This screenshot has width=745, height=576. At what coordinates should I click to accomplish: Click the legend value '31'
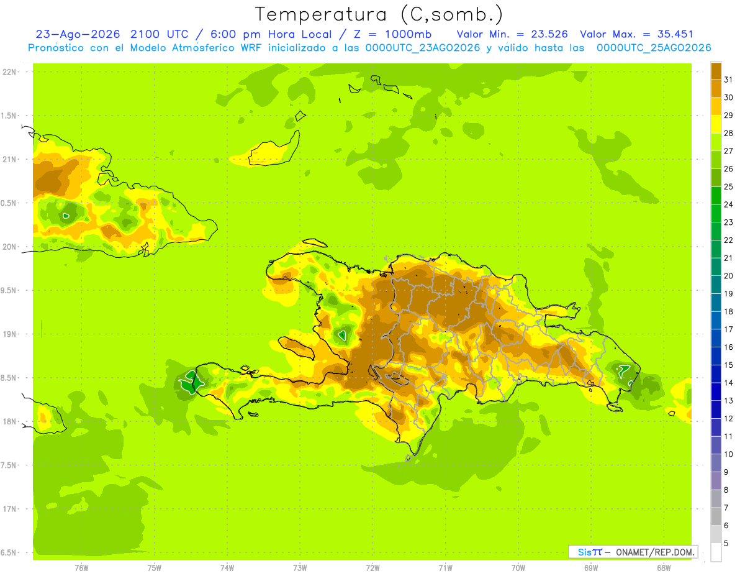click(728, 80)
